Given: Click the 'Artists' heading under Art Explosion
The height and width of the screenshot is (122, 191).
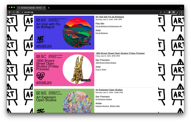Looking at the screenshot, I should [x=99, y=103].
